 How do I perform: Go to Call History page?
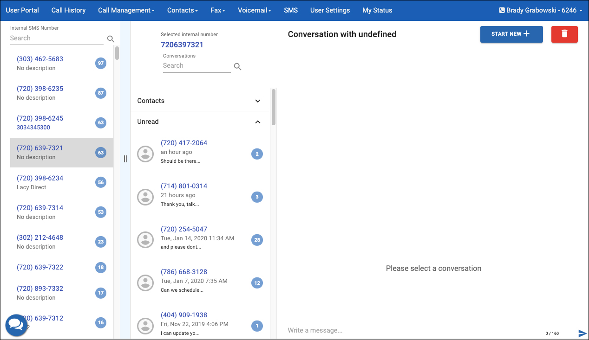pos(68,10)
